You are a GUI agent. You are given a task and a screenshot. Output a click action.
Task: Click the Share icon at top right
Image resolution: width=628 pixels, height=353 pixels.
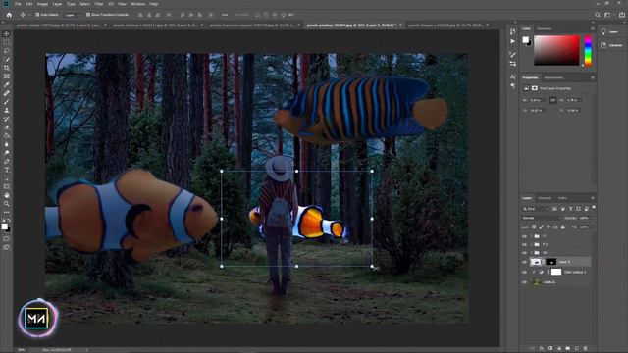coord(622,15)
